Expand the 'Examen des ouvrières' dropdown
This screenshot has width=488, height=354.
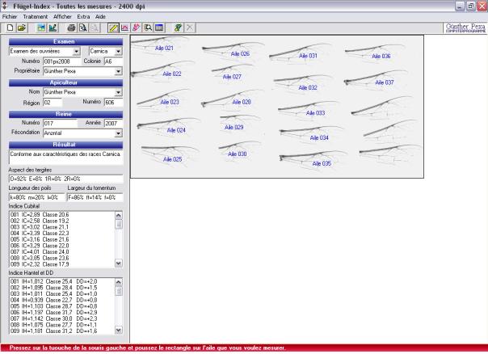point(81,50)
